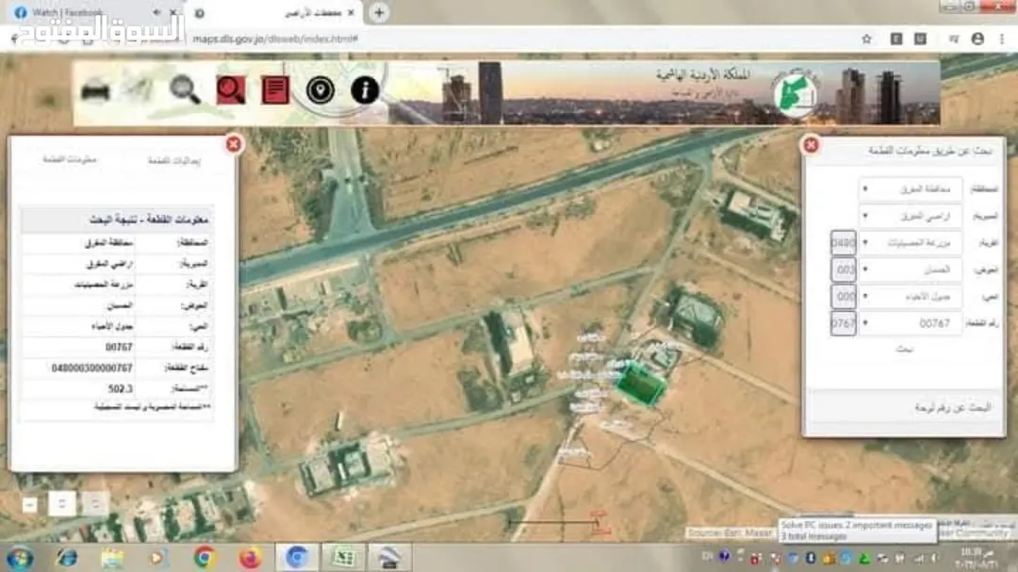Bookmark this page with the star icon
The height and width of the screenshot is (572, 1018).
(866, 39)
